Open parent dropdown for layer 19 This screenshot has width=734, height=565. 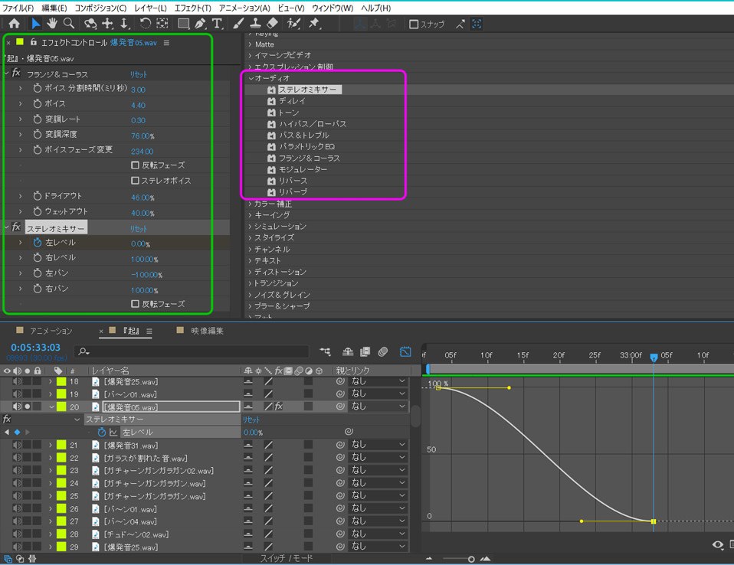(x=378, y=394)
